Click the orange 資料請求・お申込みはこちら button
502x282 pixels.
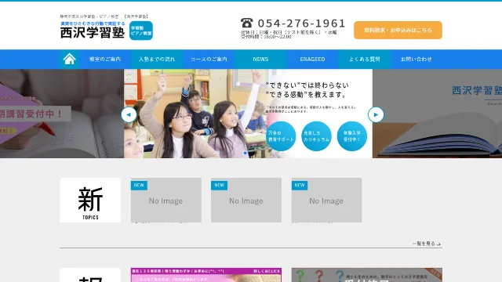pyautogui.click(x=398, y=30)
